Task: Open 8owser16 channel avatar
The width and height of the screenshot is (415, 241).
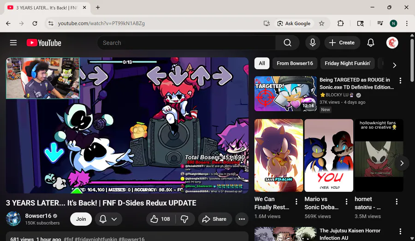Action: [x=13, y=219]
